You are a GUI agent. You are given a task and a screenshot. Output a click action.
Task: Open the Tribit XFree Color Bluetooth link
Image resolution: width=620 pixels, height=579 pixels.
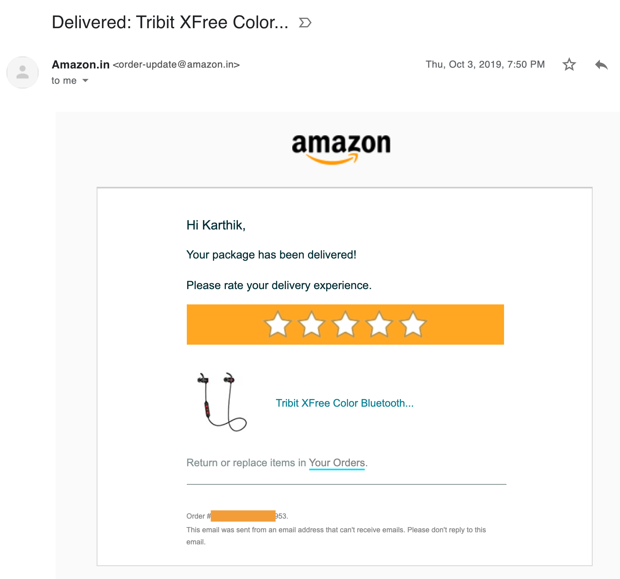(345, 403)
